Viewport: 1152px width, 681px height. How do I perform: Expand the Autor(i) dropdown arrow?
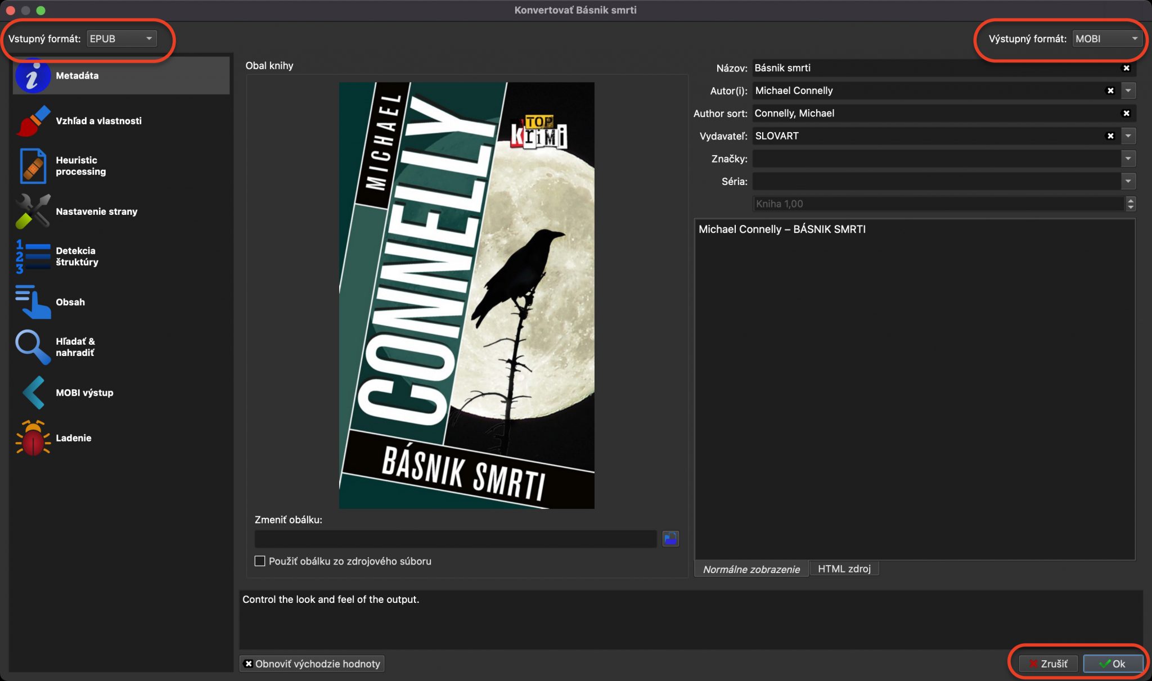(x=1128, y=91)
